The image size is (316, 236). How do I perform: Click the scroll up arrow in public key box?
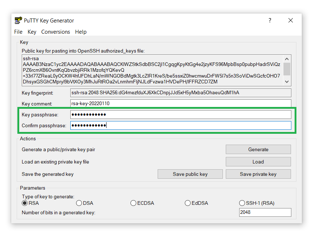click(x=287, y=59)
